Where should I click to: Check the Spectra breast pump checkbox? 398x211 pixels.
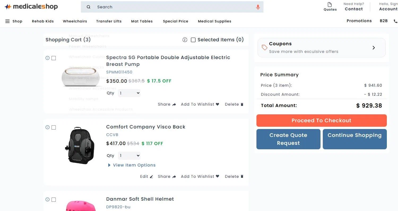pyautogui.click(x=54, y=58)
